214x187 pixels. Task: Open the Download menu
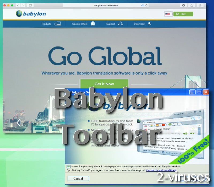point(139,24)
